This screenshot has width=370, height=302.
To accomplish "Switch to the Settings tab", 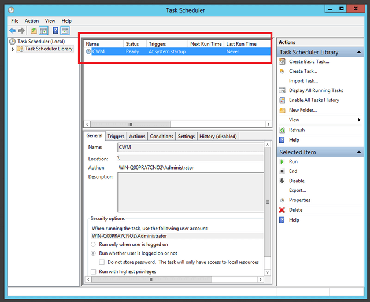I will tap(186, 137).
